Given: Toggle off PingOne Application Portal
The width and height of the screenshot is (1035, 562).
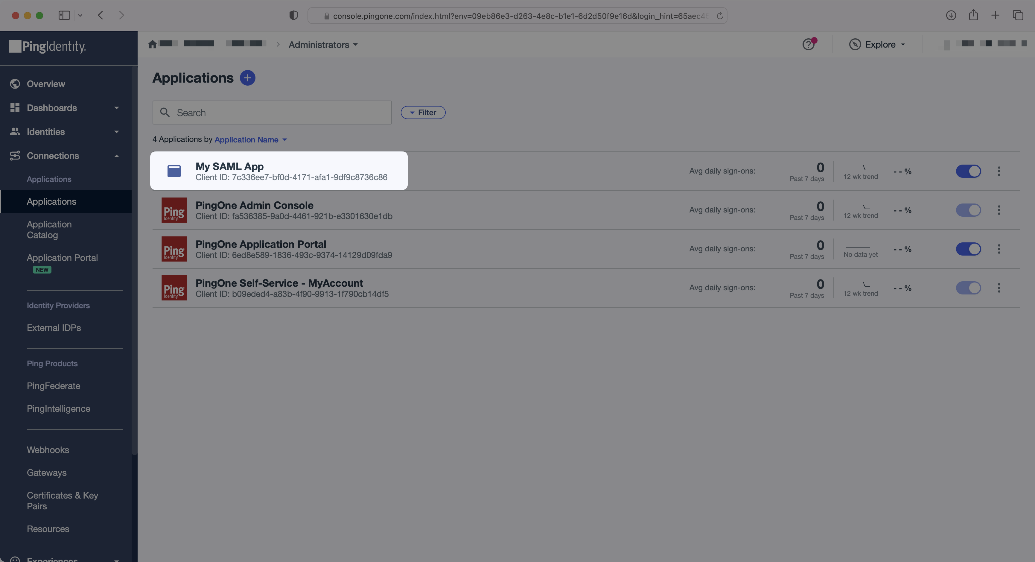Looking at the screenshot, I should (968, 249).
